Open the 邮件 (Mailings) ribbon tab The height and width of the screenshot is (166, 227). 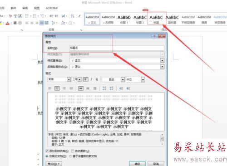click(x=13, y=8)
